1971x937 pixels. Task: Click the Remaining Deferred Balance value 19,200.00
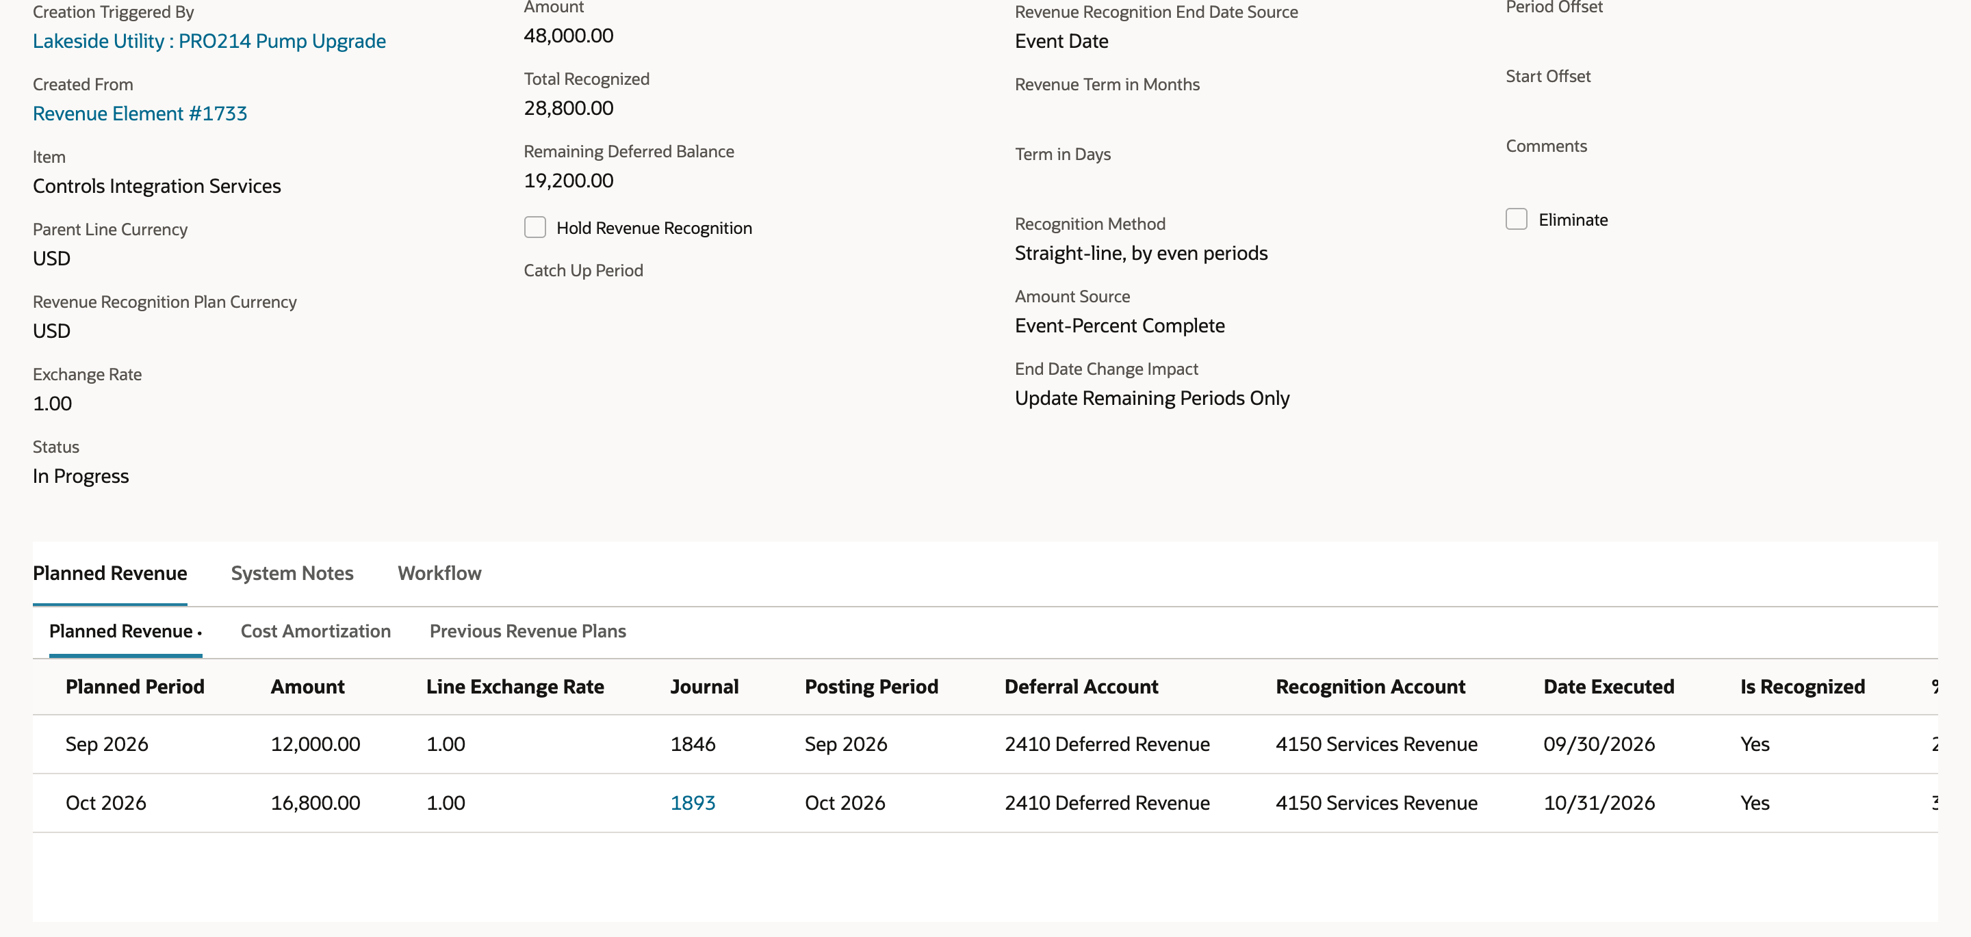[569, 181]
